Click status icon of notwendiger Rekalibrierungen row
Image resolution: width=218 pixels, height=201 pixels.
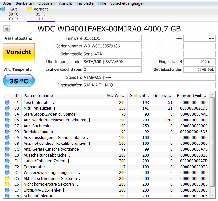7,143
